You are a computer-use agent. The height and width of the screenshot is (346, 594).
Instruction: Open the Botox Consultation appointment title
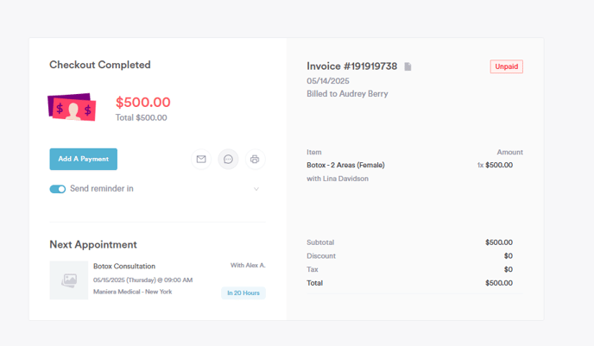(x=124, y=266)
